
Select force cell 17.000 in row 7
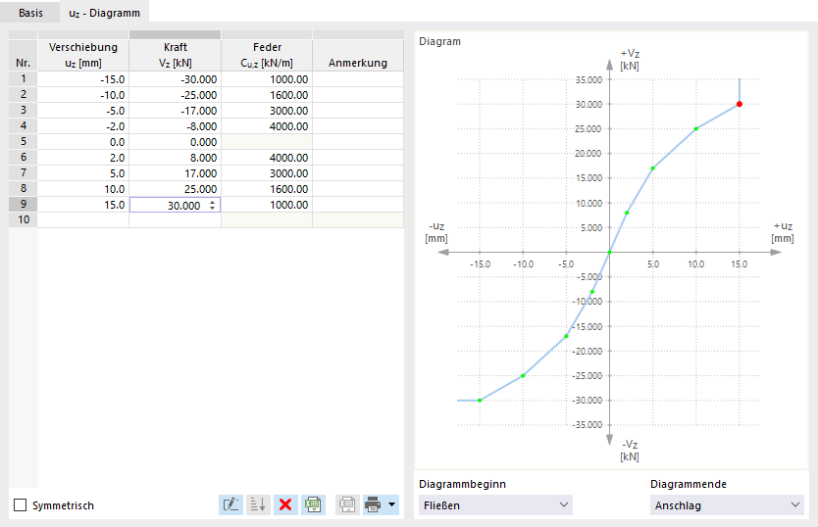[x=176, y=173]
